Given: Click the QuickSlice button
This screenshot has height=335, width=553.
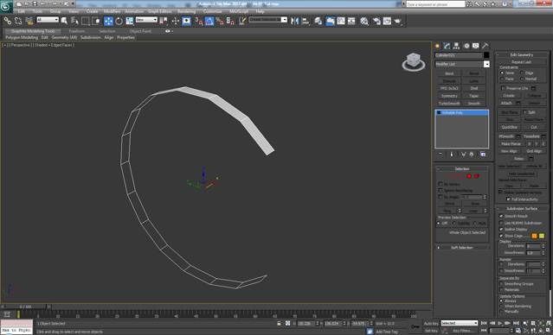Looking at the screenshot, I should point(509,127).
